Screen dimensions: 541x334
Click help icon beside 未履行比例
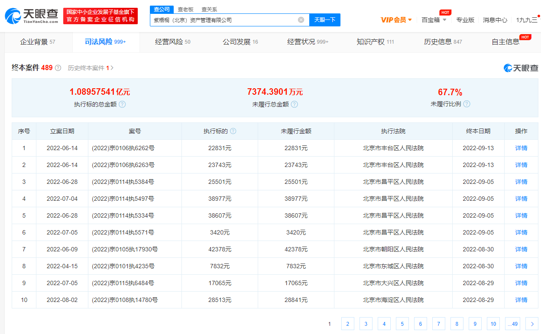(x=466, y=104)
